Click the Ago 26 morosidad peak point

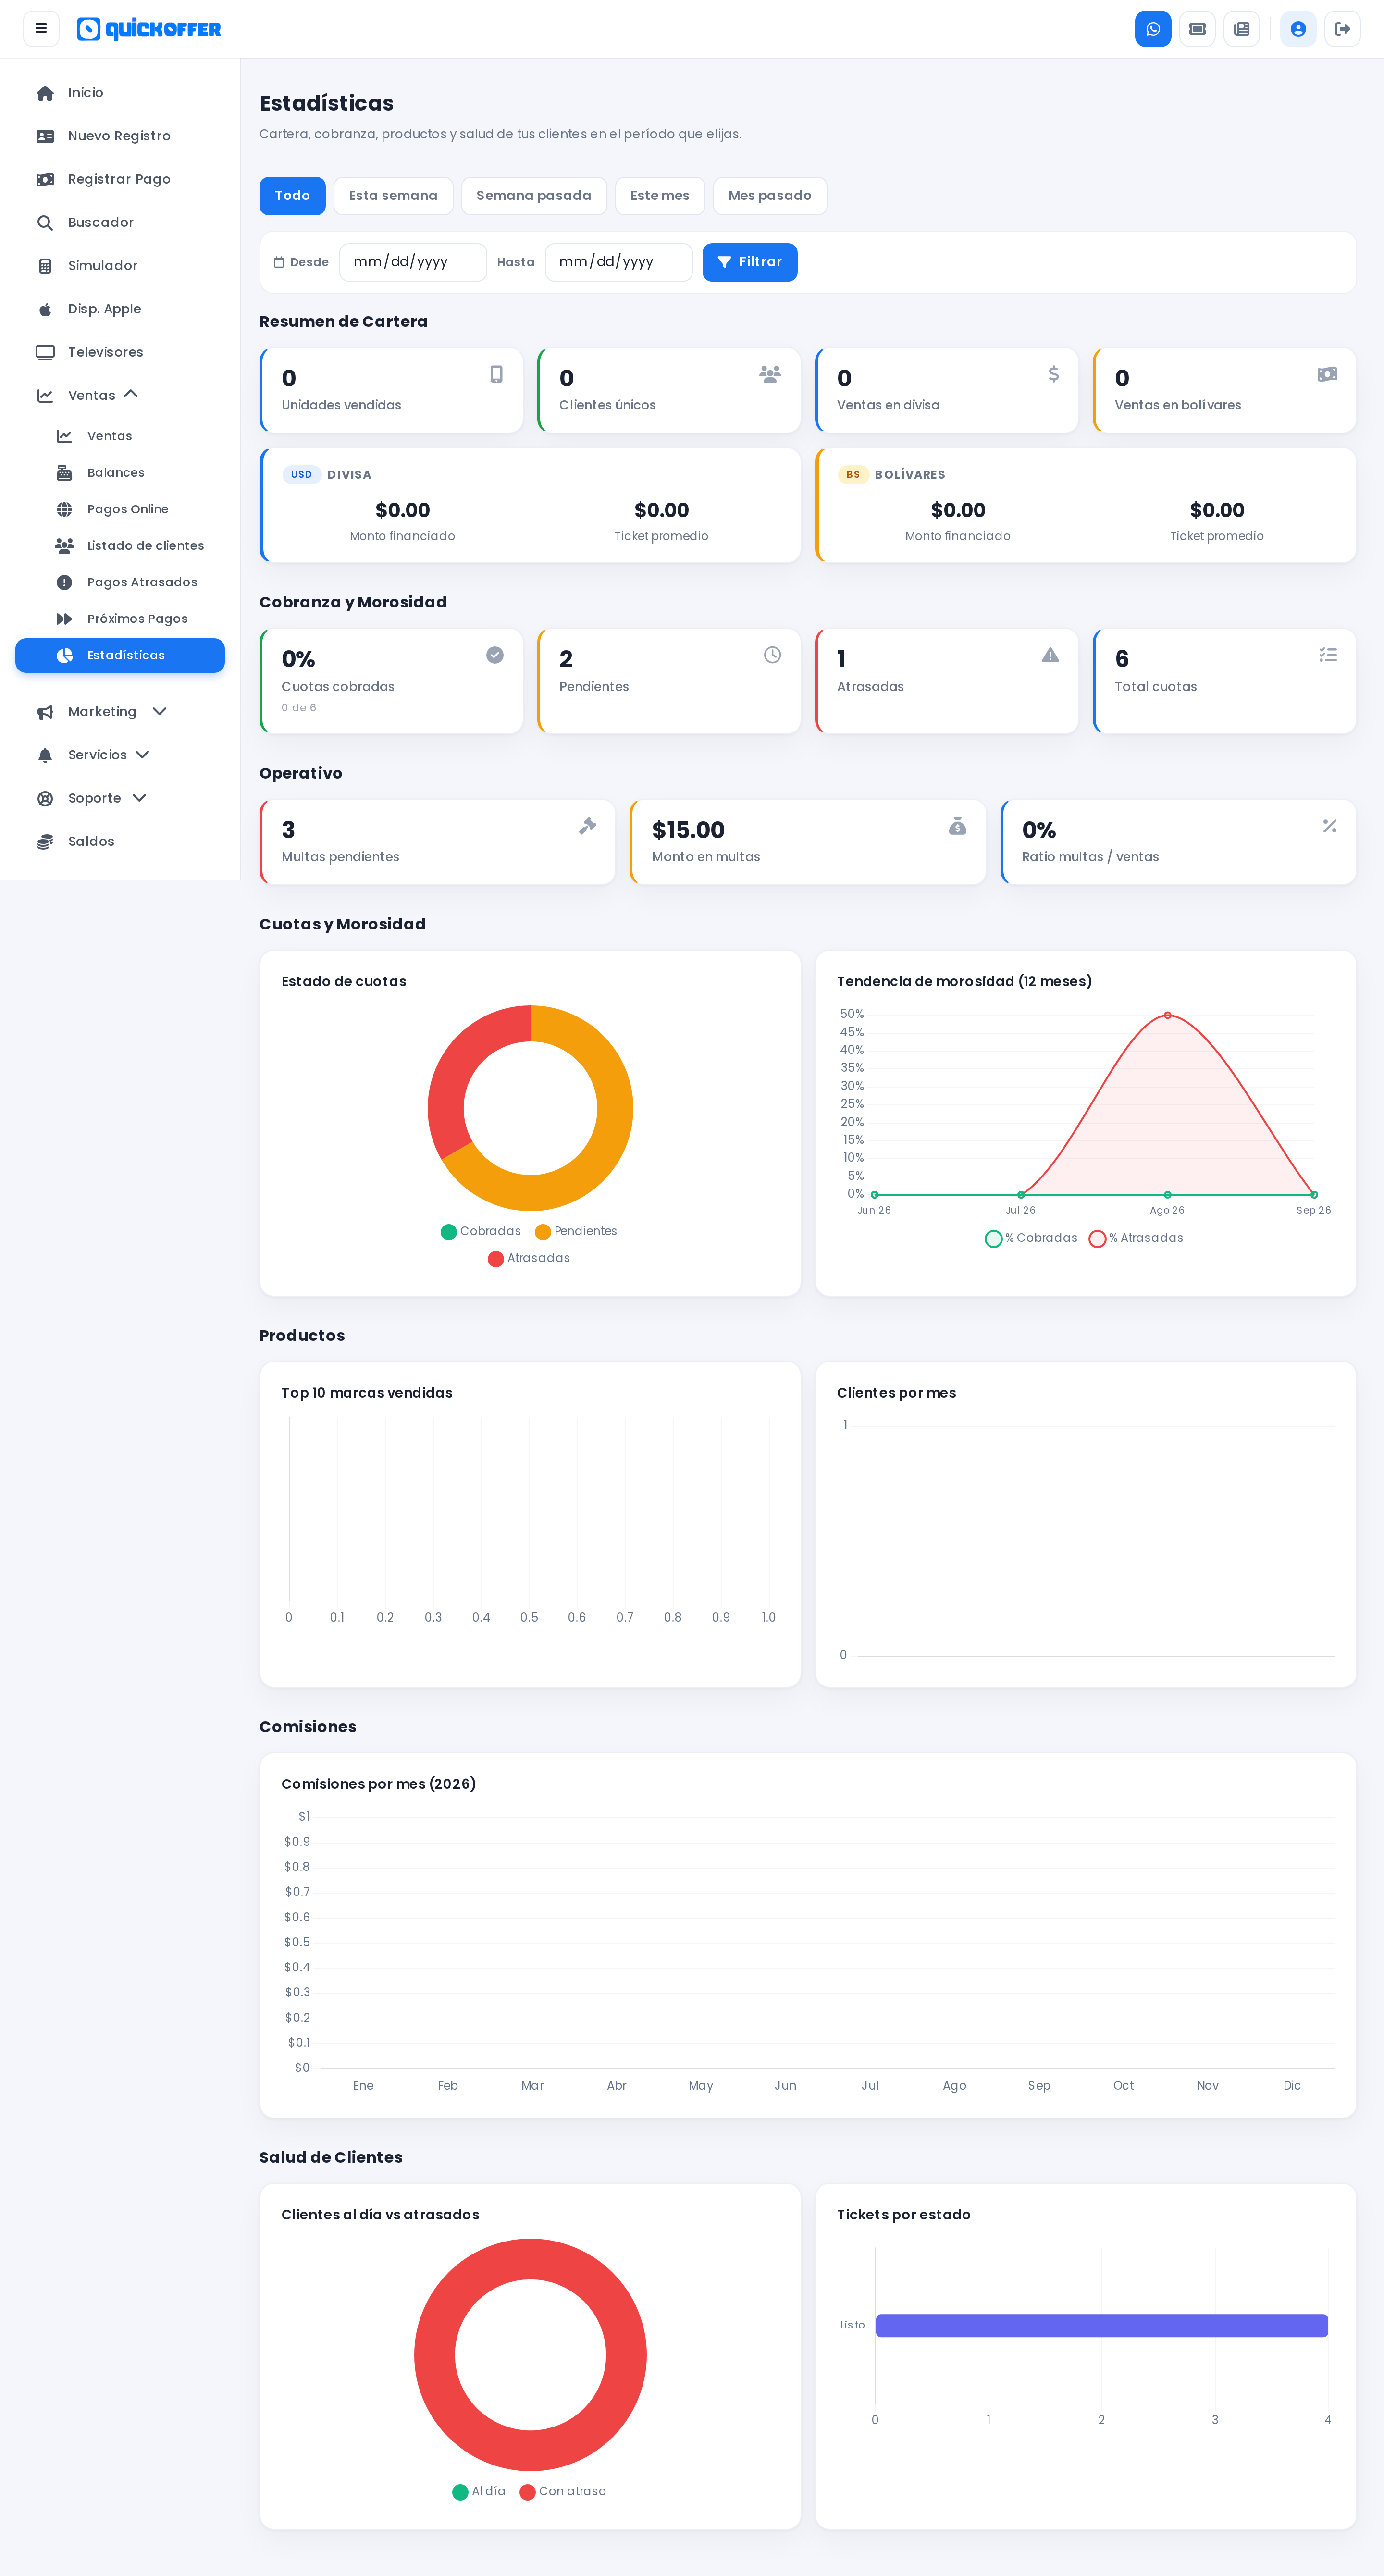[1167, 1015]
